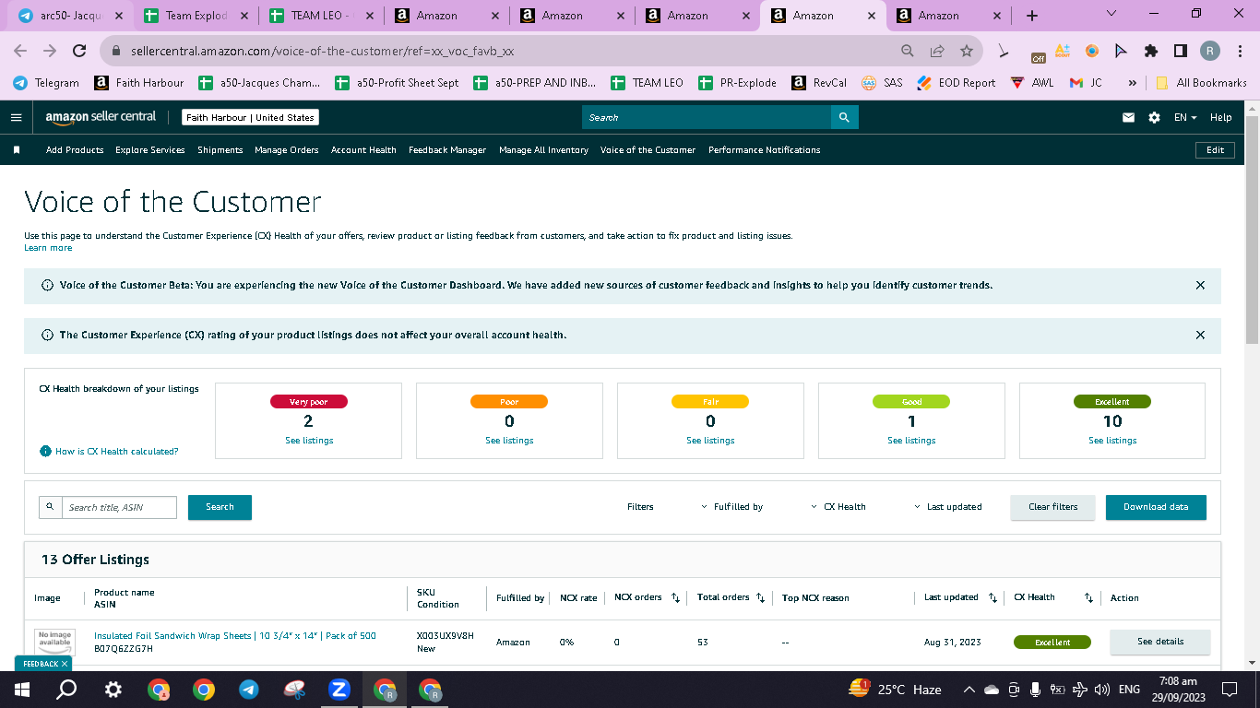The width and height of the screenshot is (1260, 708).
Task: Show hidden system tray icons chevron
Action: tap(969, 689)
